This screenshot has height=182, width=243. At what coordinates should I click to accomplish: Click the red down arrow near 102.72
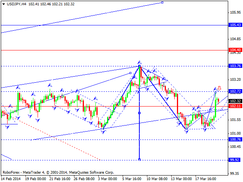tap(219, 88)
